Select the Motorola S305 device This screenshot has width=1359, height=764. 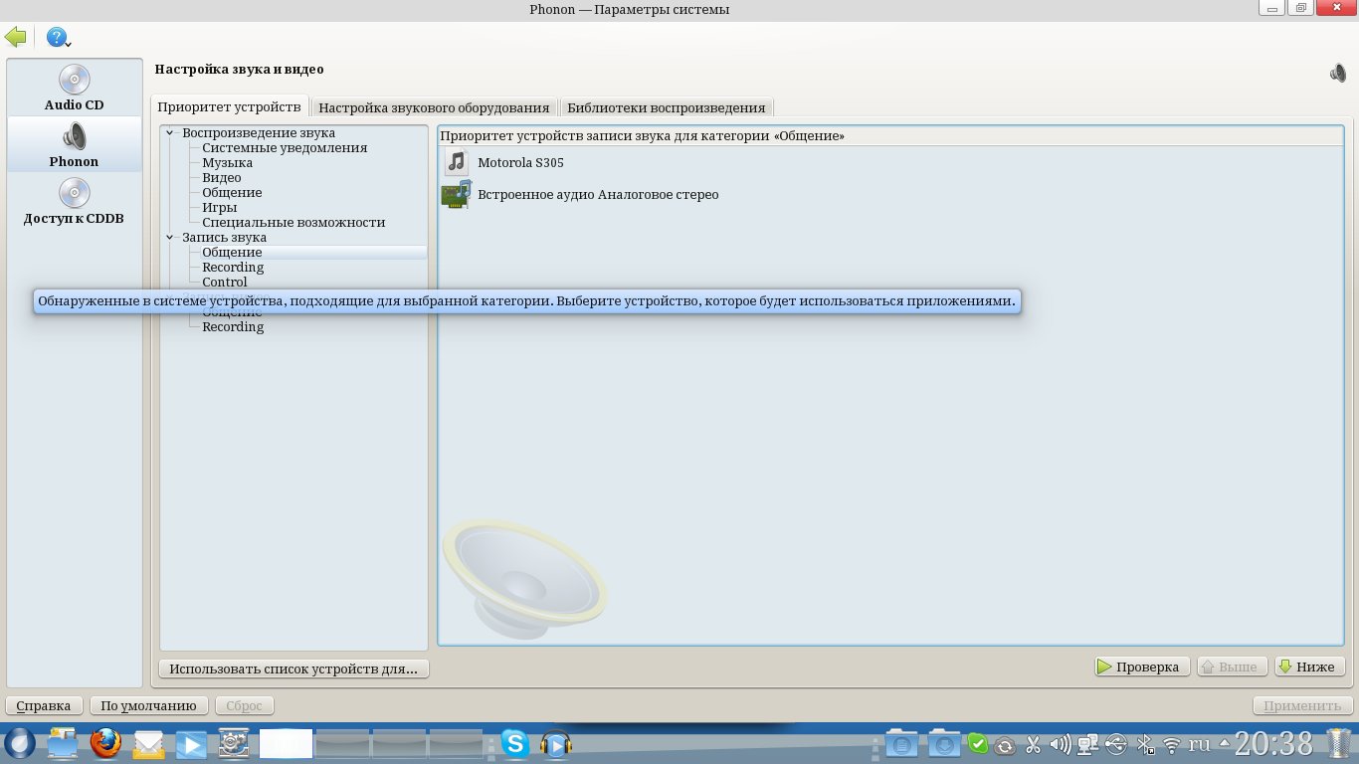coord(520,162)
